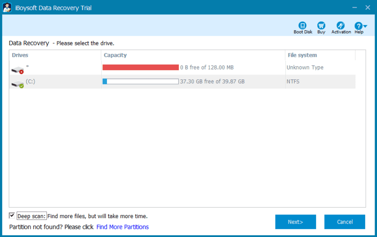Screen dimensions: 377x237
Task: Select the (C:) drive label
Action: (31, 81)
